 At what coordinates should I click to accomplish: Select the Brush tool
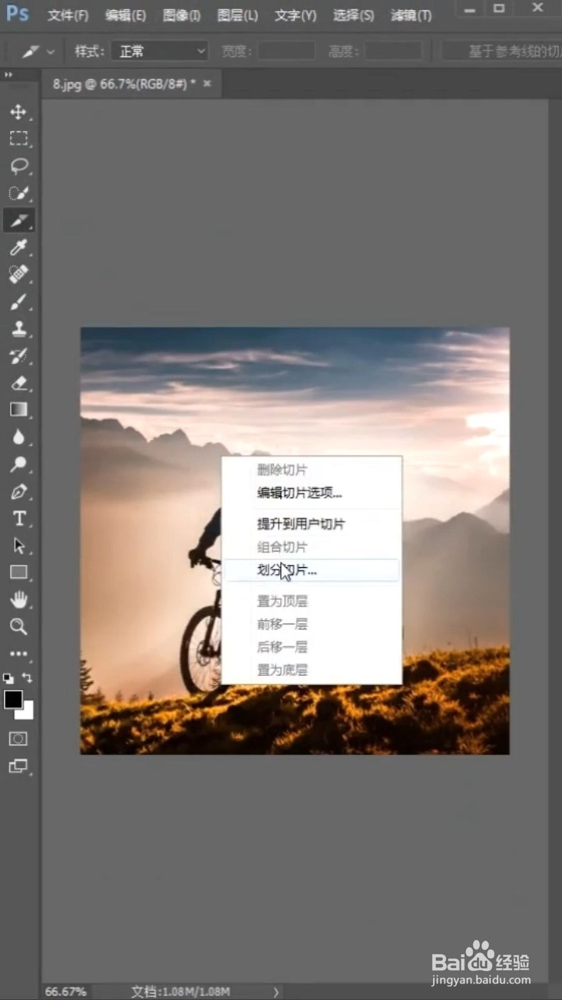[x=18, y=302]
